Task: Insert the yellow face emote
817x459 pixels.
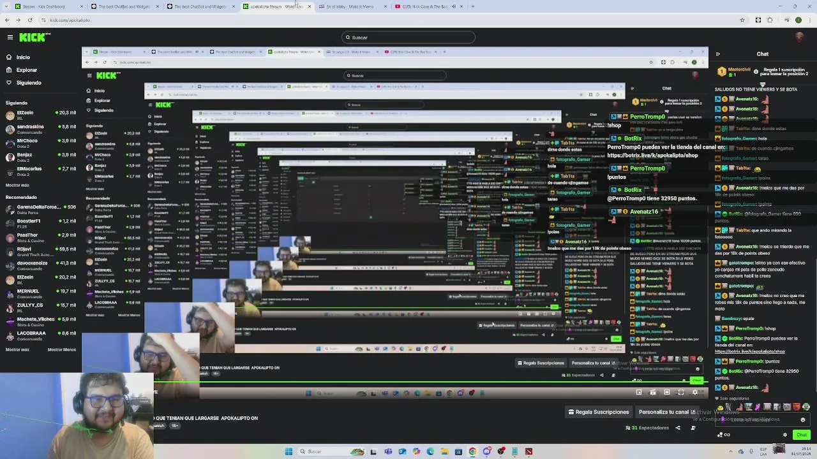Action: click(x=721, y=407)
